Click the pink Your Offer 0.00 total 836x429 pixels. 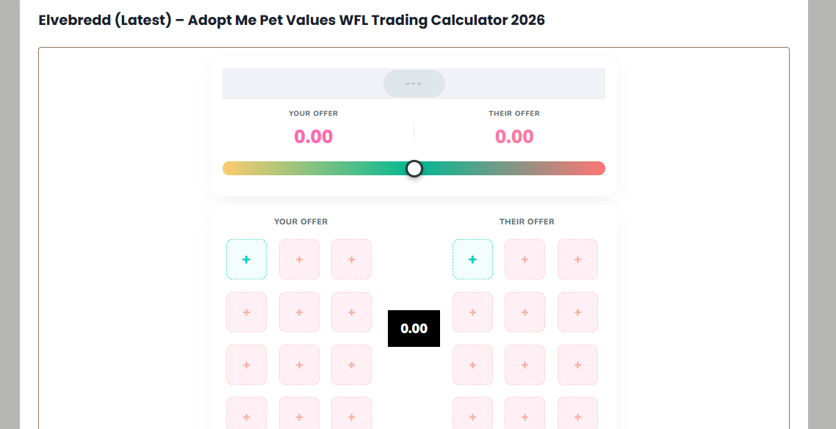click(x=314, y=136)
